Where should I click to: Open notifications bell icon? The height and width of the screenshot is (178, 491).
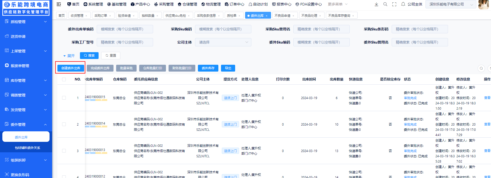[403, 4]
